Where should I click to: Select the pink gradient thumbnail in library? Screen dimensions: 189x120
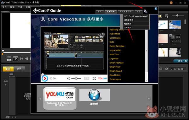163,38
